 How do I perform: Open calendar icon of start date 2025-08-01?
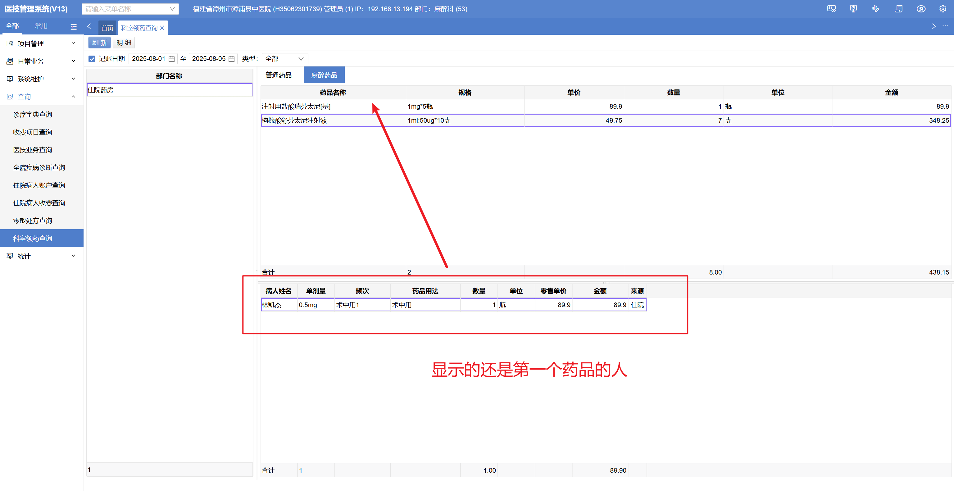[171, 59]
